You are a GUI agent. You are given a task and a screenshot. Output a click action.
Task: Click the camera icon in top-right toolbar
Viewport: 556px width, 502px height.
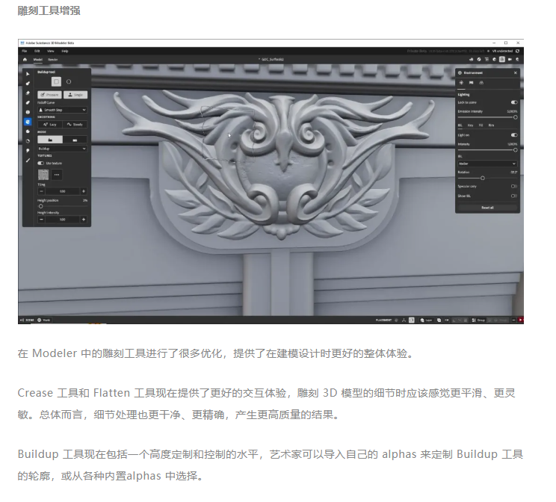pyautogui.click(x=510, y=59)
